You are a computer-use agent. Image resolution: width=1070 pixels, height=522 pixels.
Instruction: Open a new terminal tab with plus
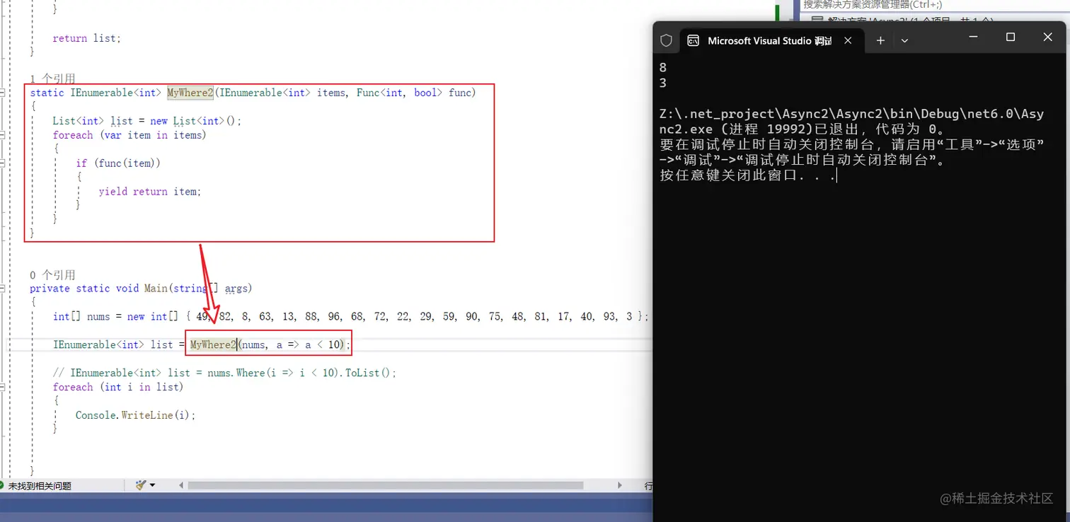880,40
